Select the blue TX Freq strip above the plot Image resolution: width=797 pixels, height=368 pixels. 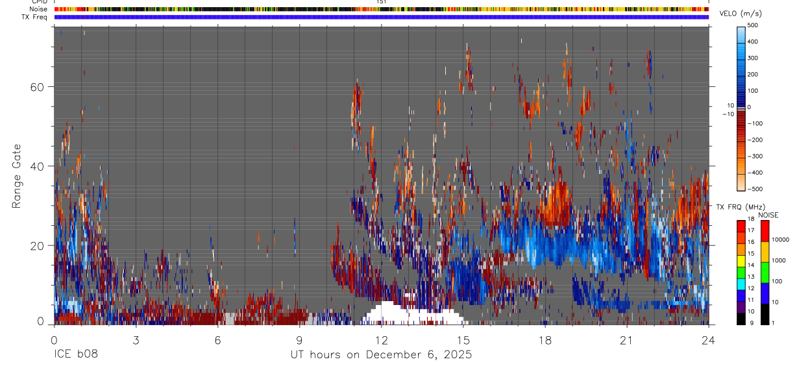click(x=382, y=17)
